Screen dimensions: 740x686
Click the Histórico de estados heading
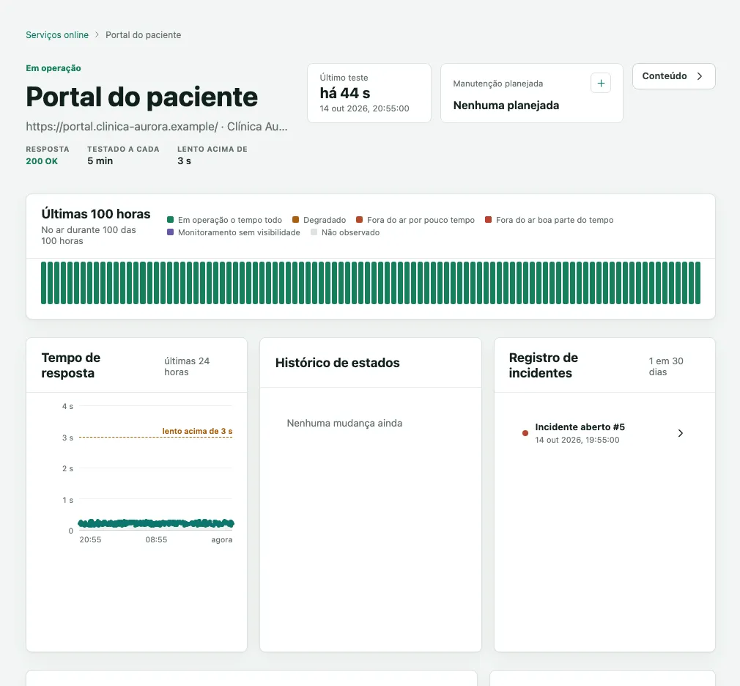click(338, 363)
